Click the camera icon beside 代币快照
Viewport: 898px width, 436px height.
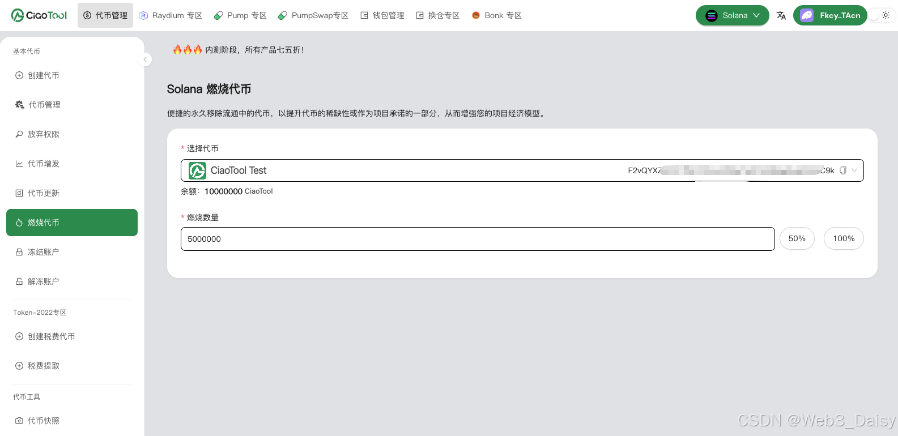19,421
